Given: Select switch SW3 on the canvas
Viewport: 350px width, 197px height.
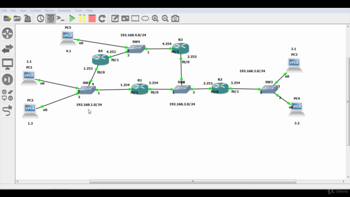Looking at the screenshot, I should pos(270,89).
